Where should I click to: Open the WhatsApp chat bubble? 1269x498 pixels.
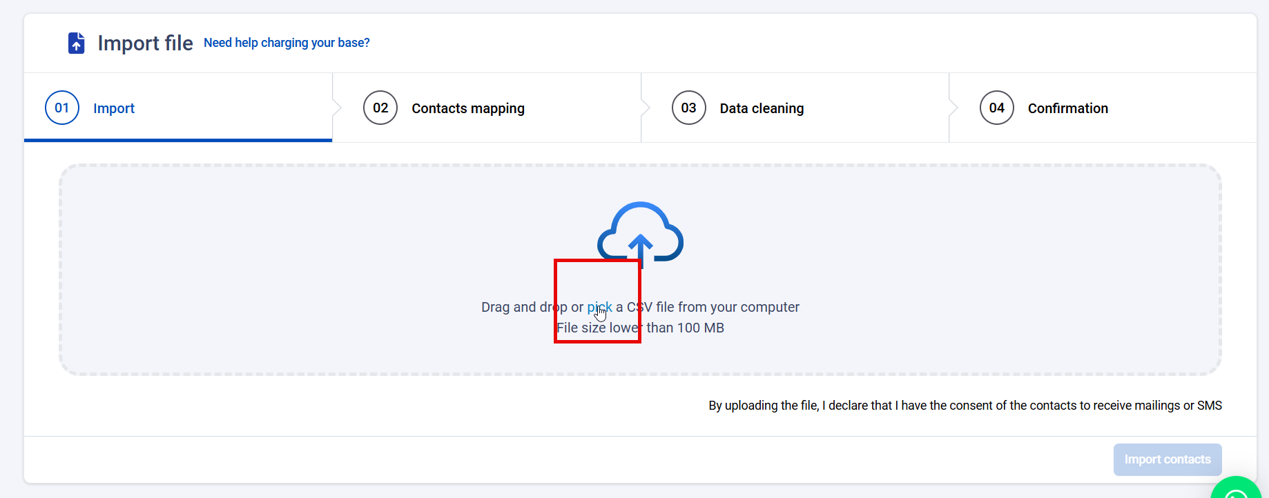[1236, 490]
